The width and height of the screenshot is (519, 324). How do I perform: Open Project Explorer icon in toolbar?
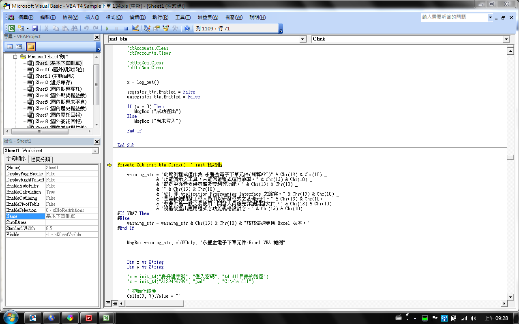click(x=147, y=28)
